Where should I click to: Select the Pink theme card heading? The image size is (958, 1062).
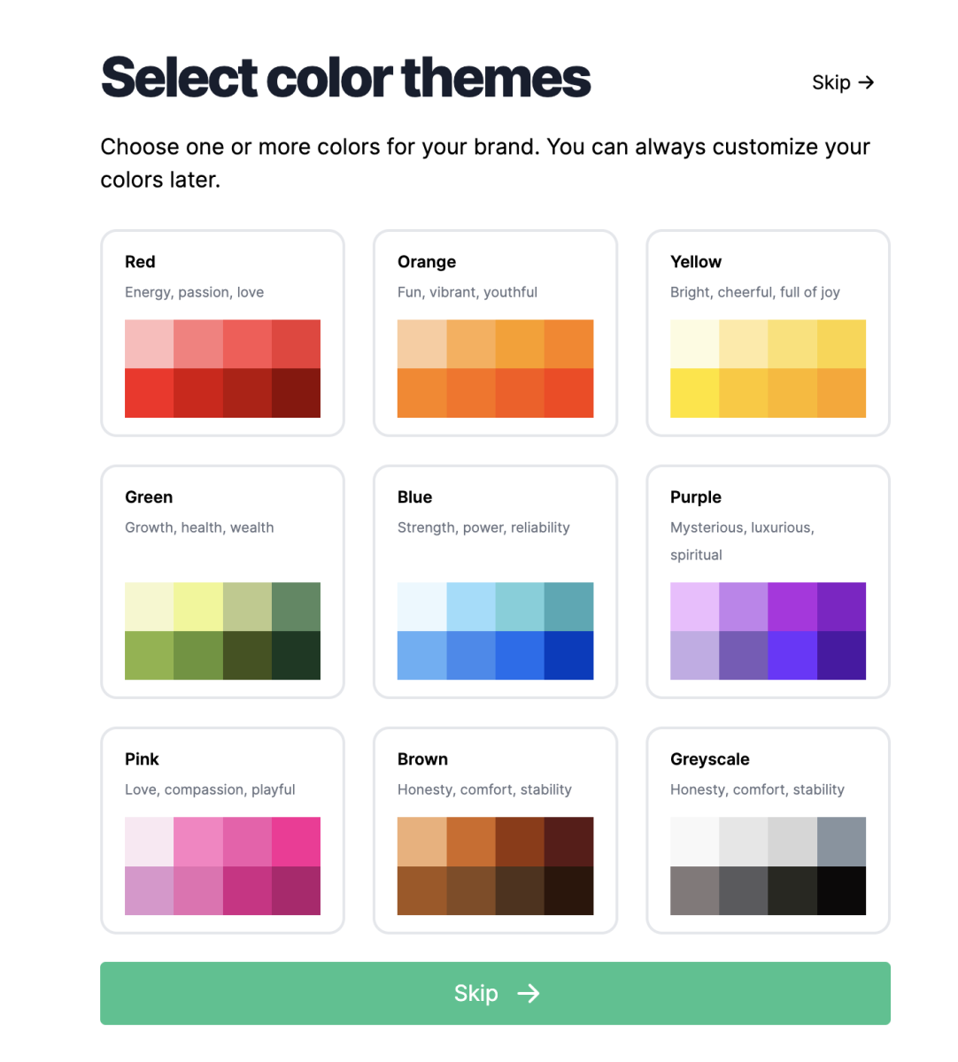(142, 759)
